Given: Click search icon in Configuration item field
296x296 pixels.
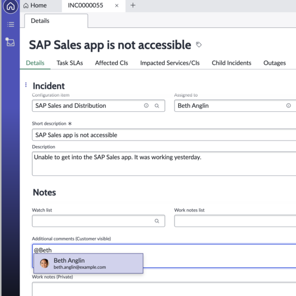Looking at the screenshot, I should [x=156, y=106].
